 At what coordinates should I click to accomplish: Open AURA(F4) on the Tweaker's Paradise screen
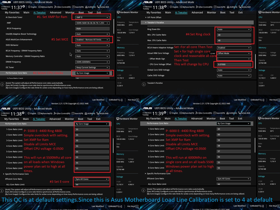tap(232, 7)
